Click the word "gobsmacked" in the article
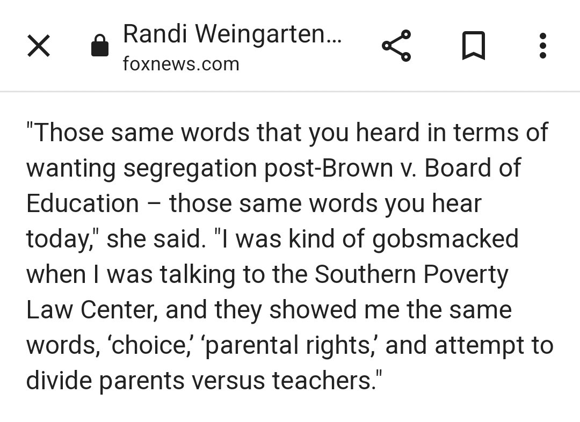The height and width of the screenshot is (422, 580). click(x=445, y=239)
